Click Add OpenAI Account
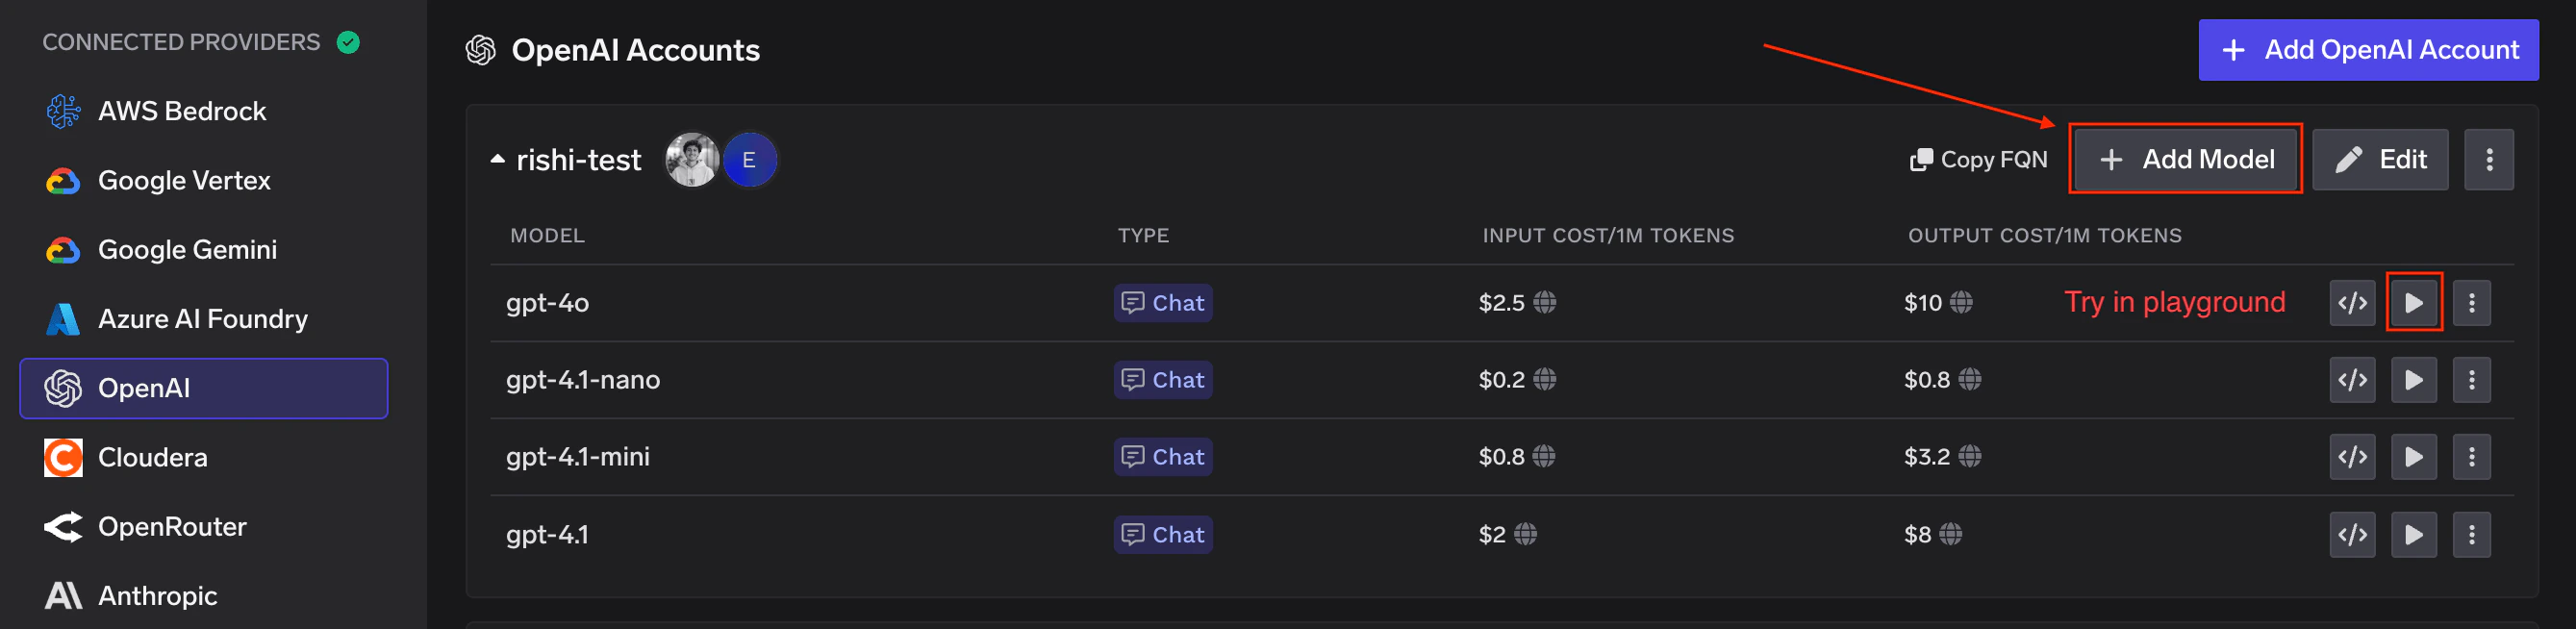Screen dimensions: 2576x629 tap(2368, 49)
